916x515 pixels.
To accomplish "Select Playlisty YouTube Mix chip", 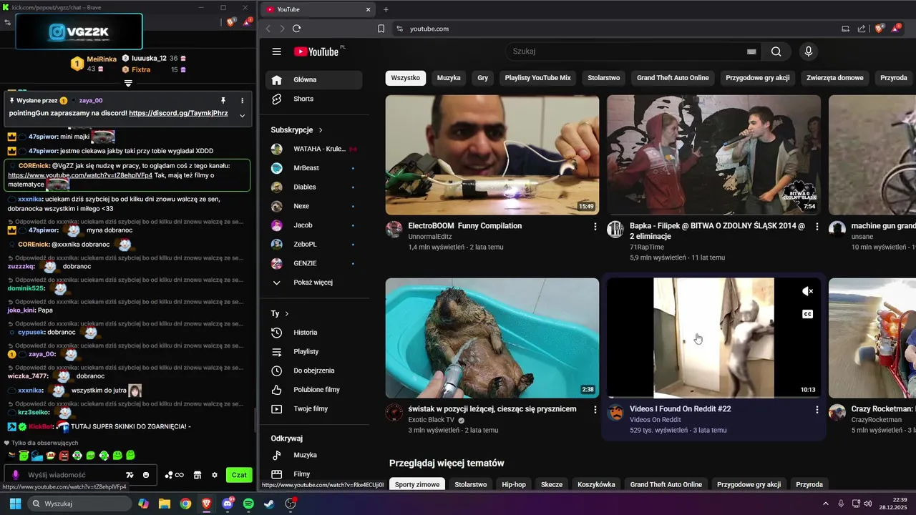I will point(538,78).
